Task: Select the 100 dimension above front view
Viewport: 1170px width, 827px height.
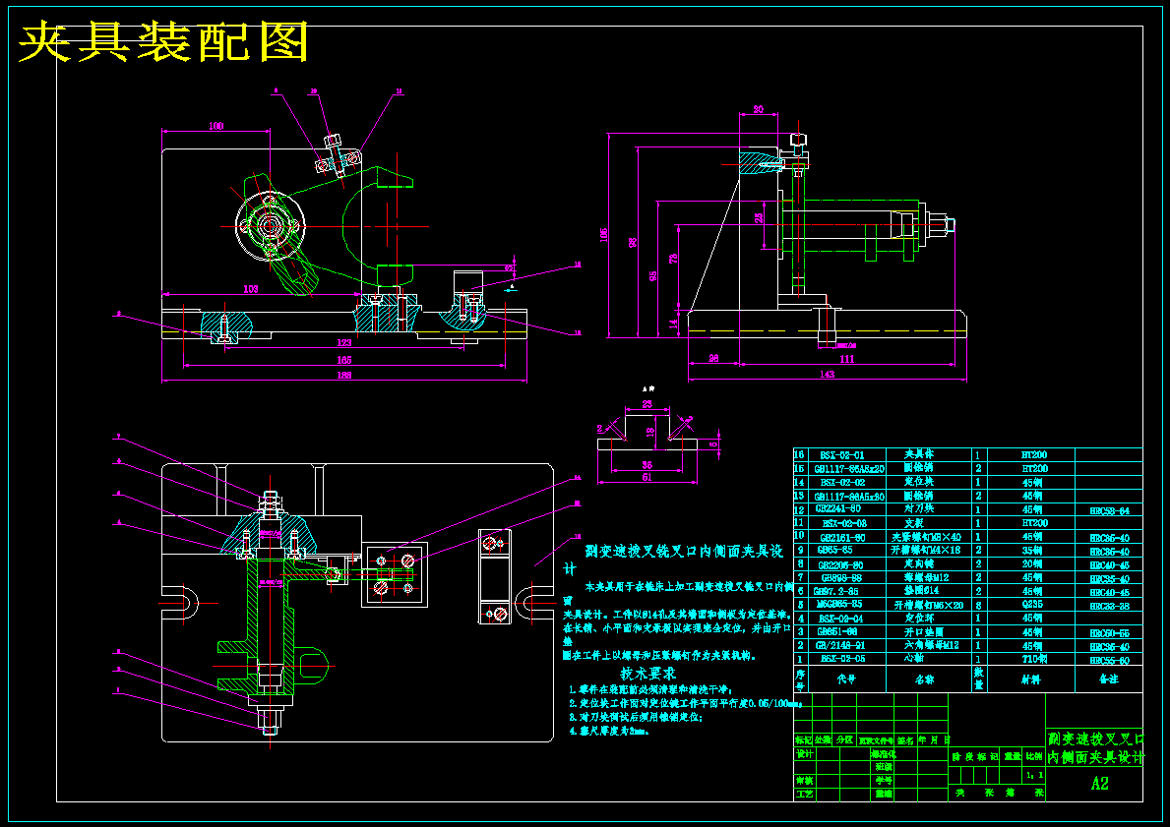Action: pos(216,126)
